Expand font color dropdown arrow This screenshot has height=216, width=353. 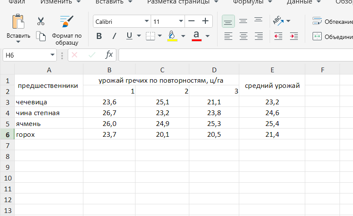click(x=208, y=36)
